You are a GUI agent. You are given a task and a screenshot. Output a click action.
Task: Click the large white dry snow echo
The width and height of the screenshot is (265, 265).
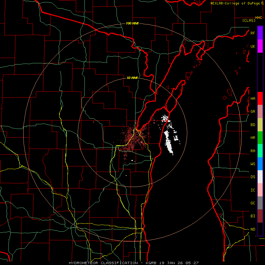[169, 142]
